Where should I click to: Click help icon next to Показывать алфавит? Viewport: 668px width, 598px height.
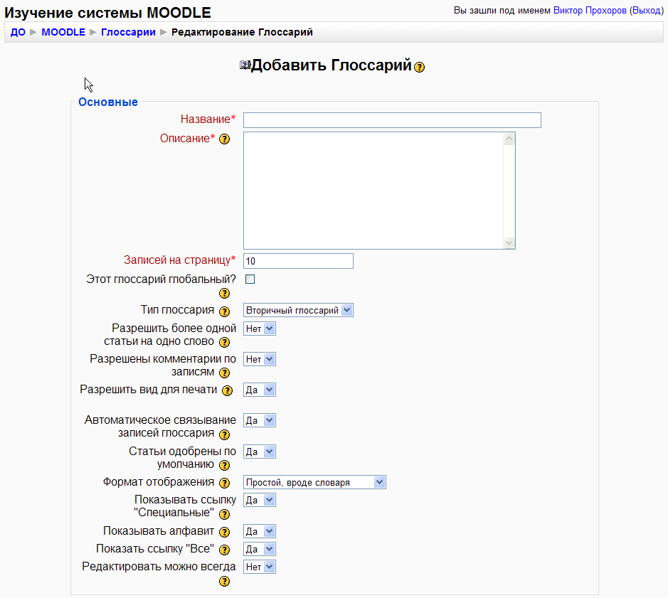coord(225,532)
